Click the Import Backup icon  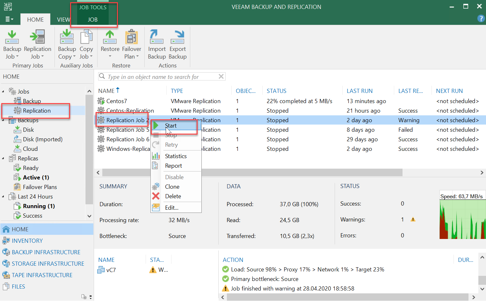tap(156, 37)
